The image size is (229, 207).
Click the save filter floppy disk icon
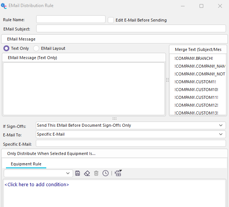78,173
